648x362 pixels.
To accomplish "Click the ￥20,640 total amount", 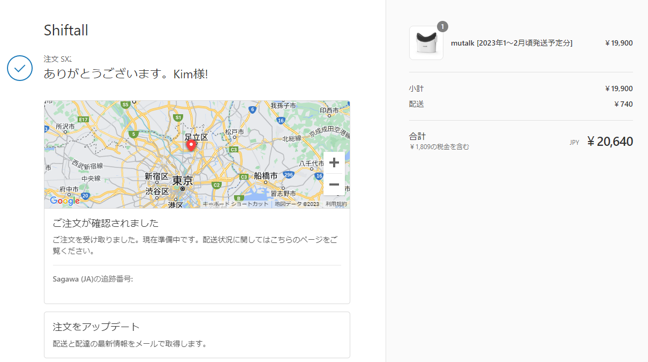I will coord(610,142).
